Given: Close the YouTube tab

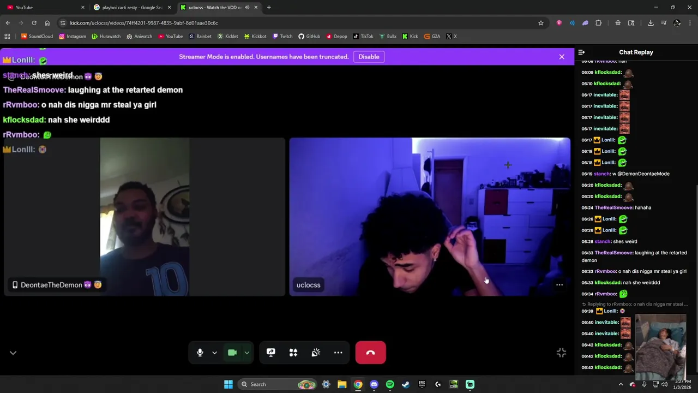Looking at the screenshot, I should pyautogui.click(x=83, y=8).
